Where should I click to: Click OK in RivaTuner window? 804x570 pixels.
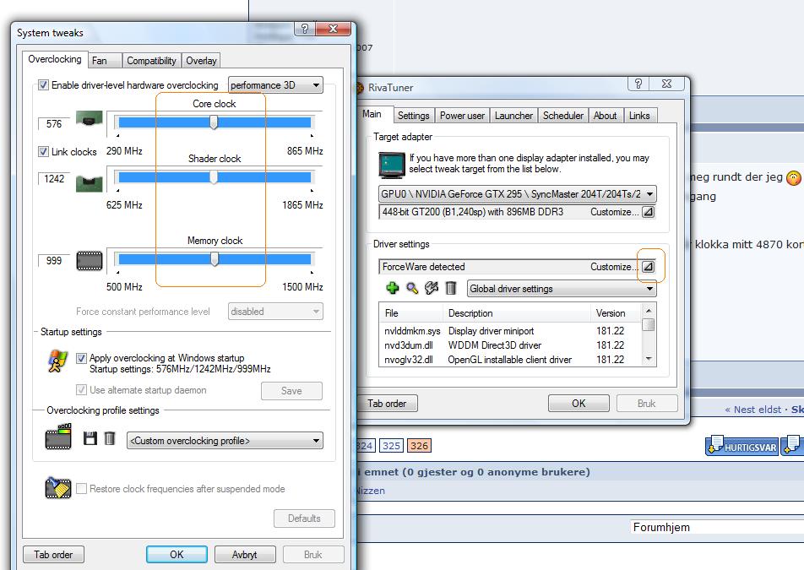579,404
